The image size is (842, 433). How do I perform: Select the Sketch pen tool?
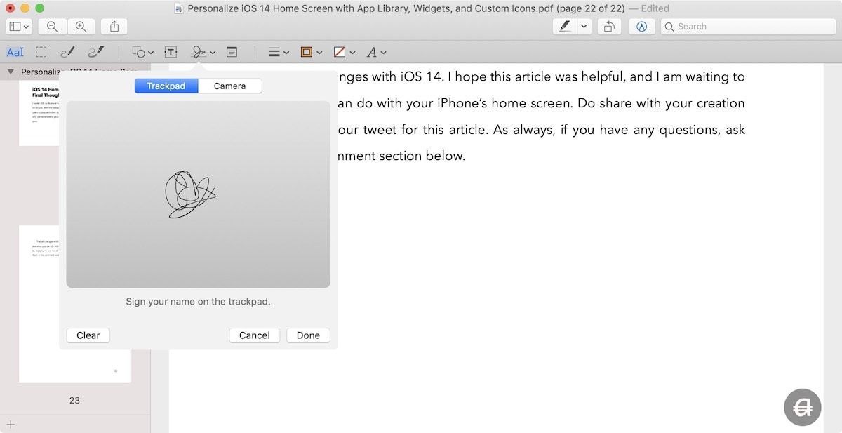click(x=68, y=52)
